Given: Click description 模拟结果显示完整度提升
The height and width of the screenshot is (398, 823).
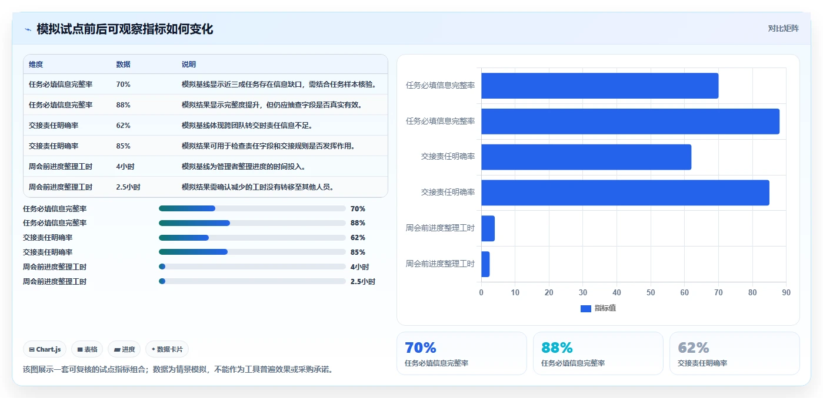Looking at the screenshot, I should 272,105.
